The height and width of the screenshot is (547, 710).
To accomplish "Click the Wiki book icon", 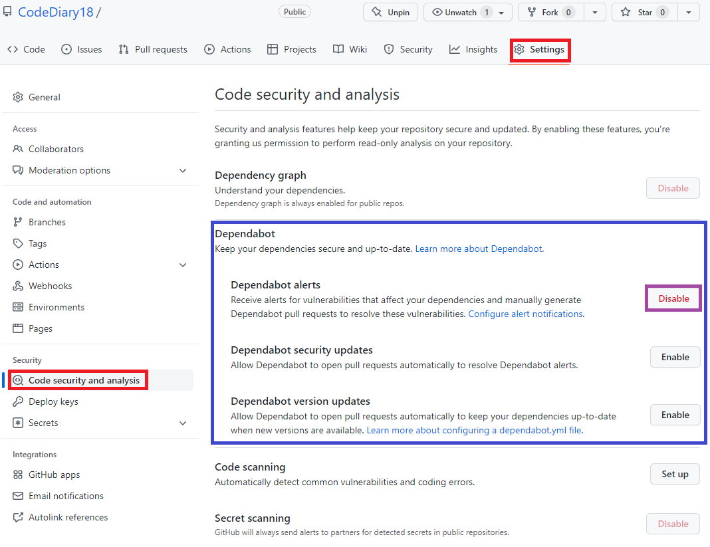I will (338, 49).
